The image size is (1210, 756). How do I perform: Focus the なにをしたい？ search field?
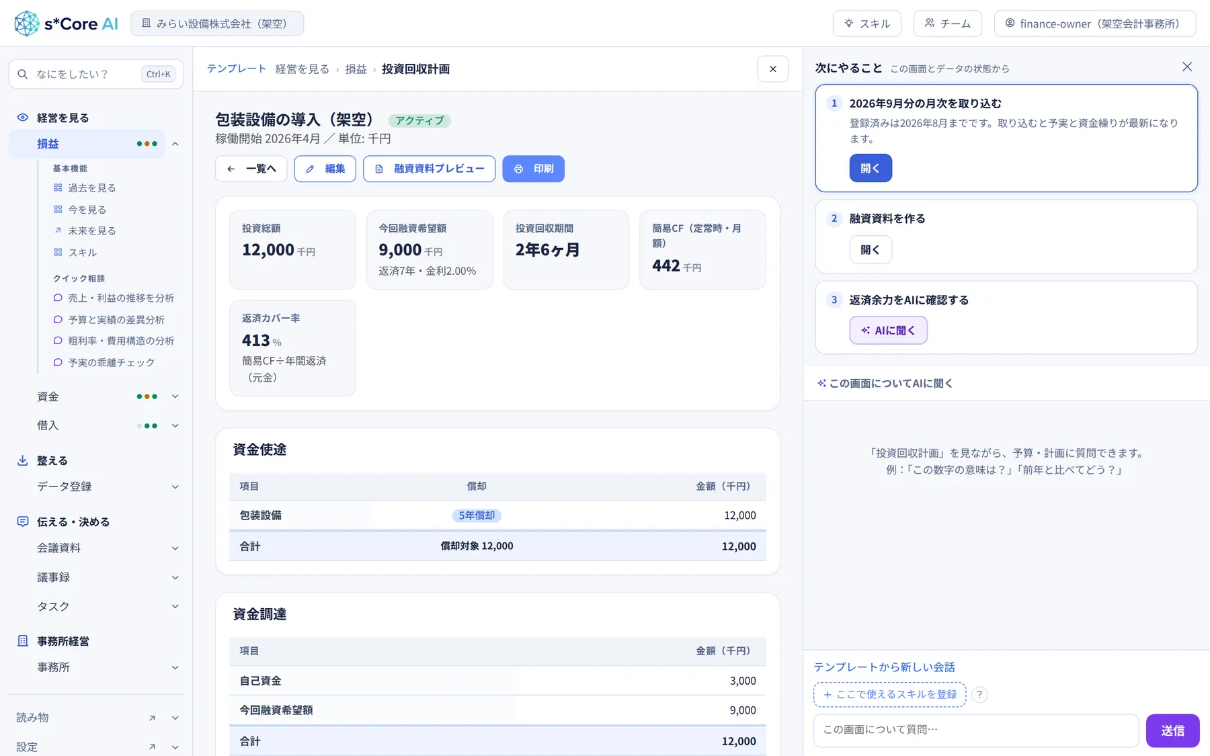[x=96, y=74]
